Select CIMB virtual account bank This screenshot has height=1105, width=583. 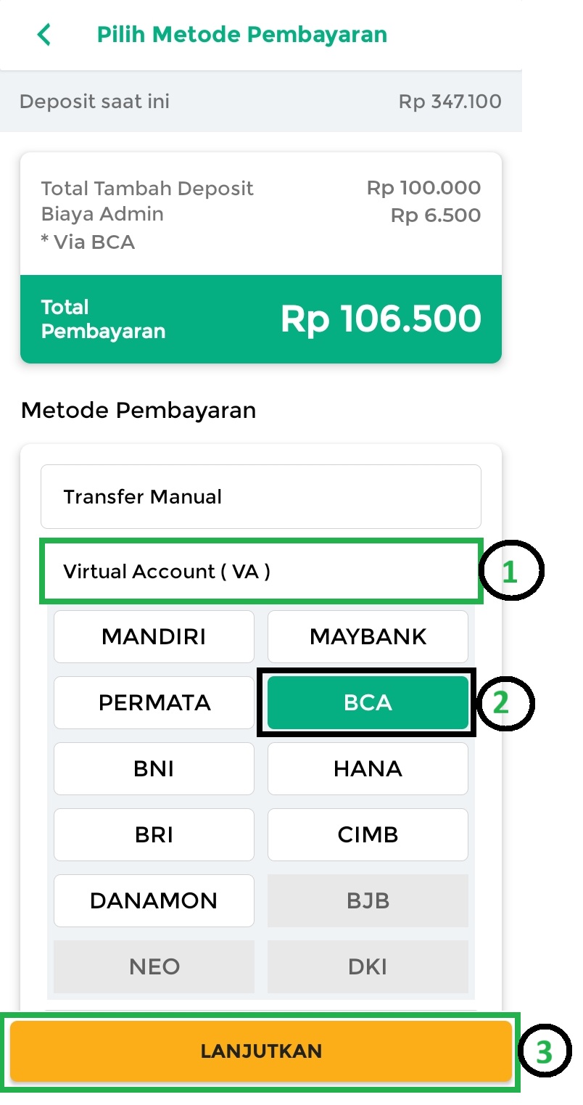click(x=368, y=835)
